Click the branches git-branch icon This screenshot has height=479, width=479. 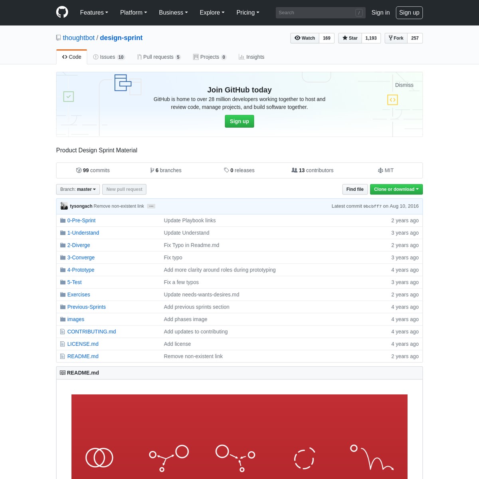[x=152, y=170]
